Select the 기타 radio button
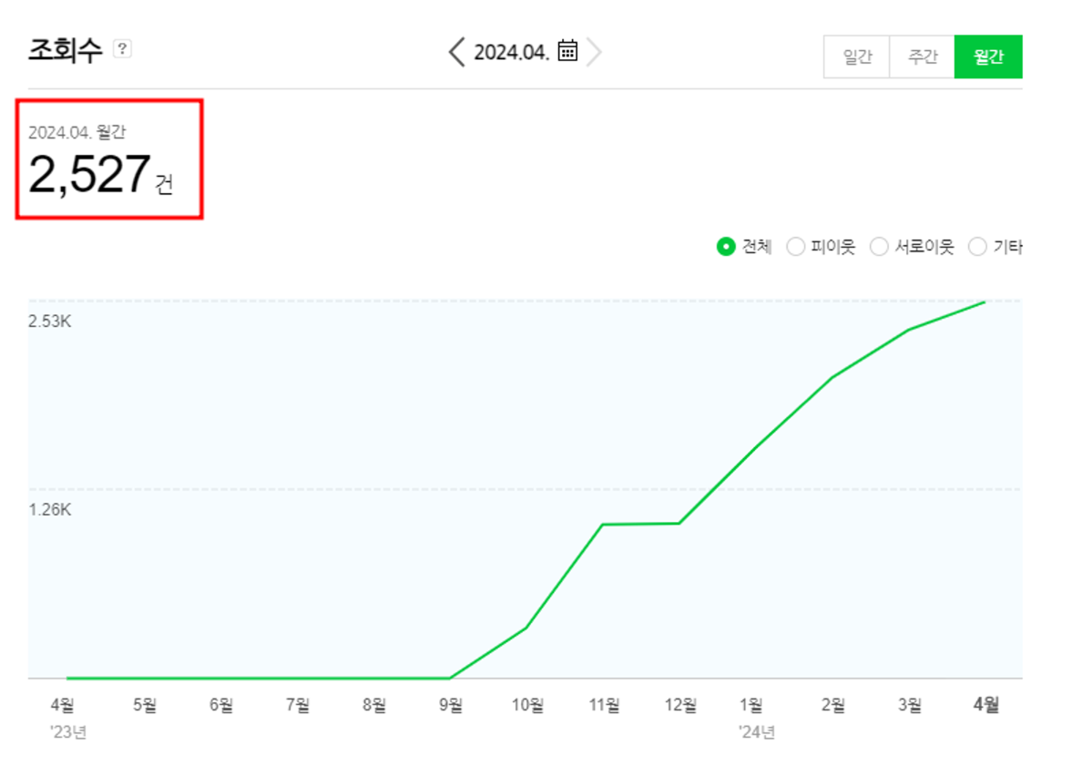1072x766 pixels. [977, 246]
